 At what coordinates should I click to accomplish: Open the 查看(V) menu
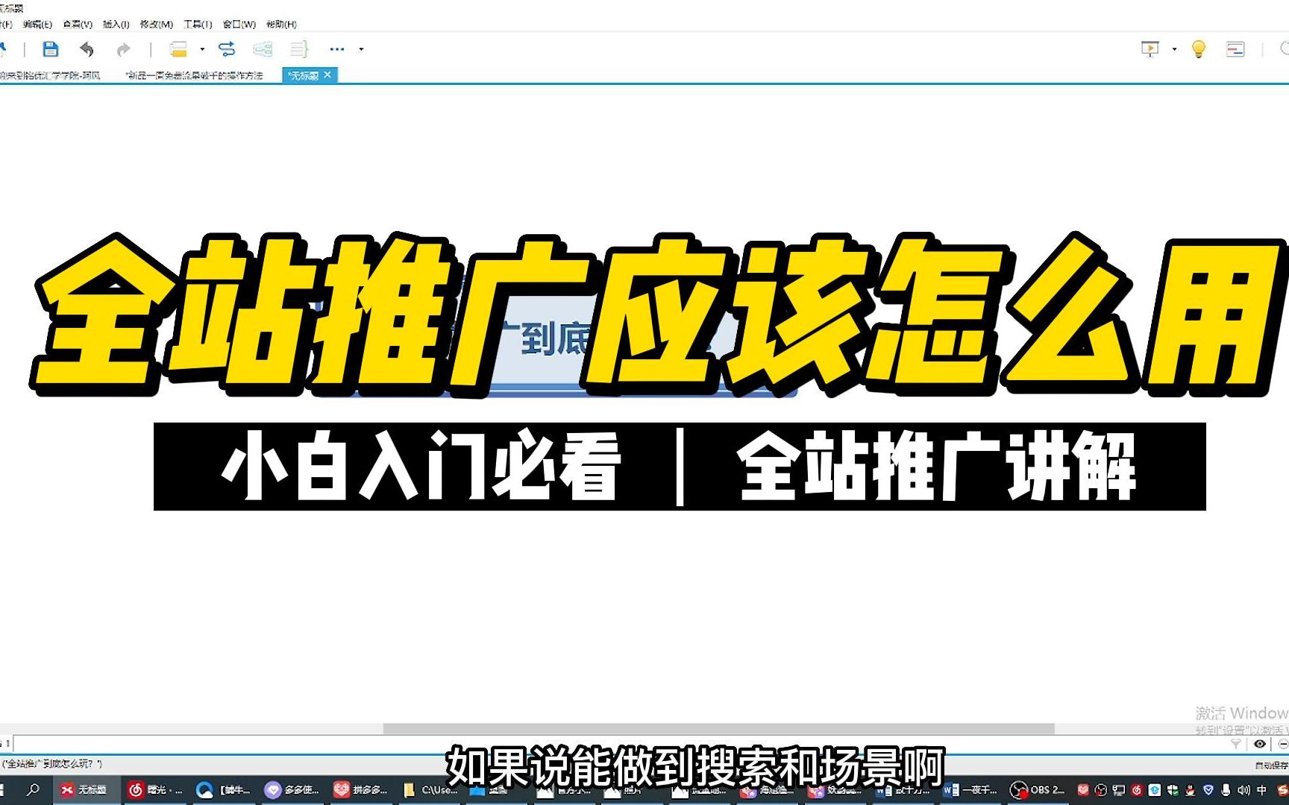(78, 25)
